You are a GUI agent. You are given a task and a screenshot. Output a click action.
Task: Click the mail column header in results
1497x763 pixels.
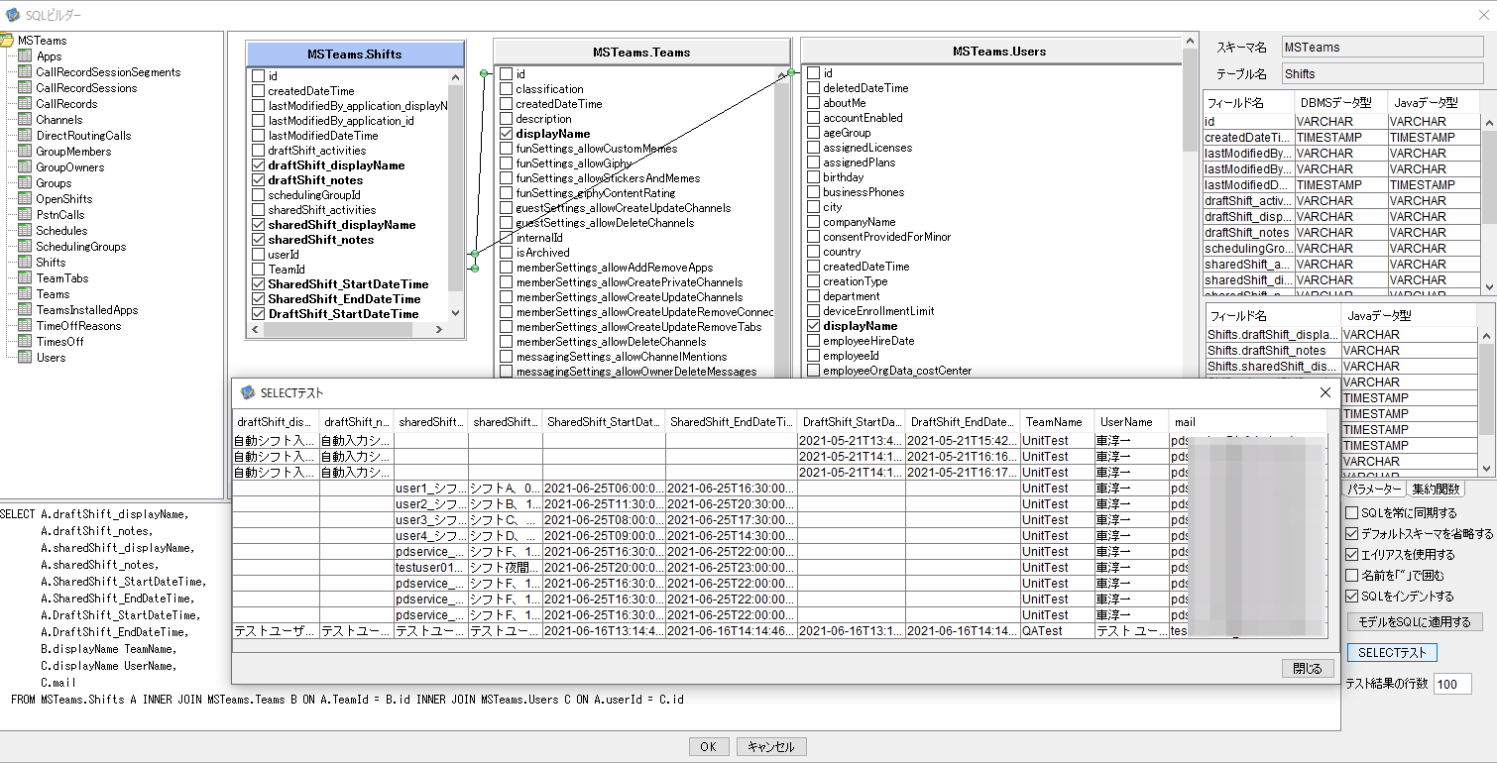point(1247,421)
